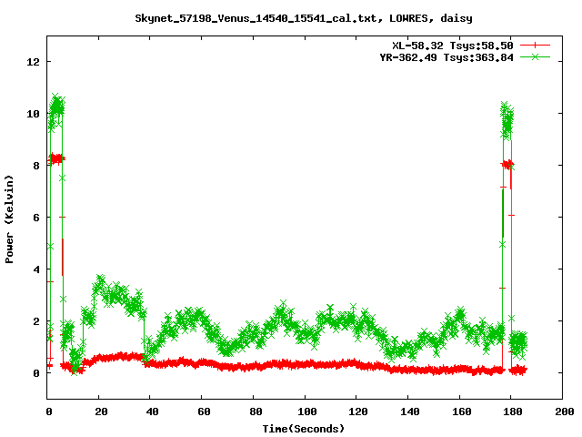582x437 pixels.
Task: Click y-axis tick label 10
Action: 33,114
